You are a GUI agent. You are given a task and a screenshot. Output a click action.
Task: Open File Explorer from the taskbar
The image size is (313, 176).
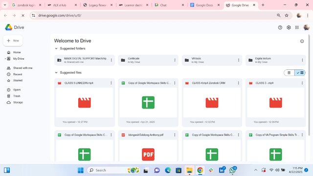(x=189, y=170)
